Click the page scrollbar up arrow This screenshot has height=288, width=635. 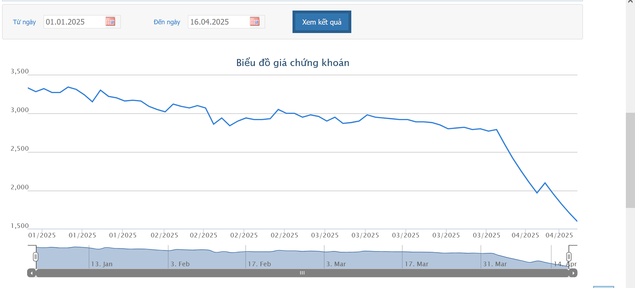[x=630, y=2]
